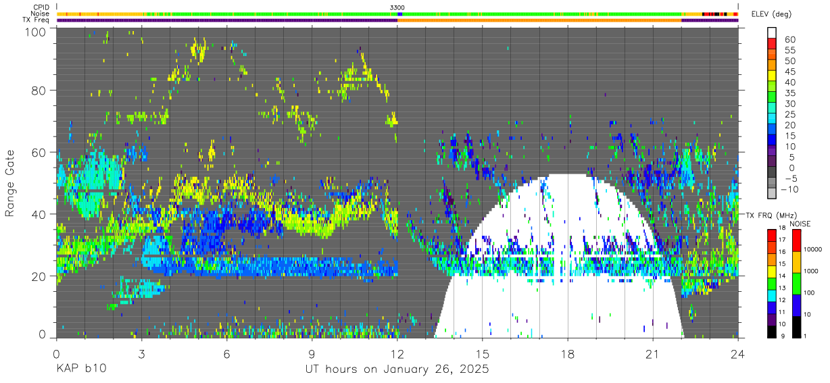Click the white top segment of ELEV colorbar
The height and width of the screenshot is (383, 830).
tap(772, 33)
